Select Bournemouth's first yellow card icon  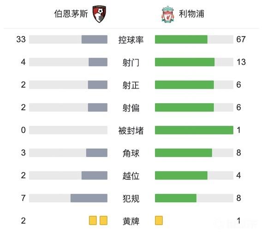(93, 221)
